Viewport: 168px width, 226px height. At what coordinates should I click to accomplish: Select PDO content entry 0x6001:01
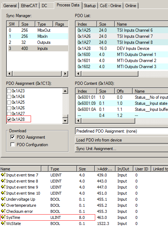[x=122, y=97]
